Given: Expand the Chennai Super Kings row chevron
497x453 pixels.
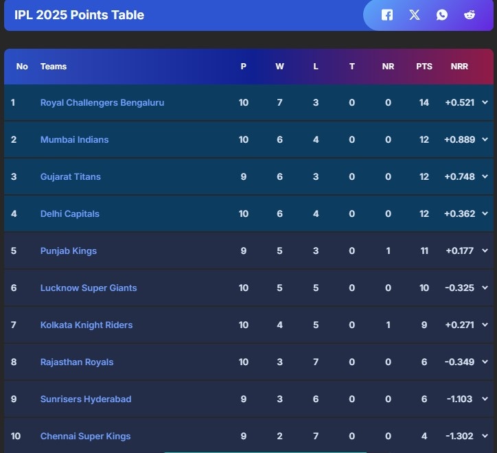Looking at the screenshot, I should pos(485,436).
